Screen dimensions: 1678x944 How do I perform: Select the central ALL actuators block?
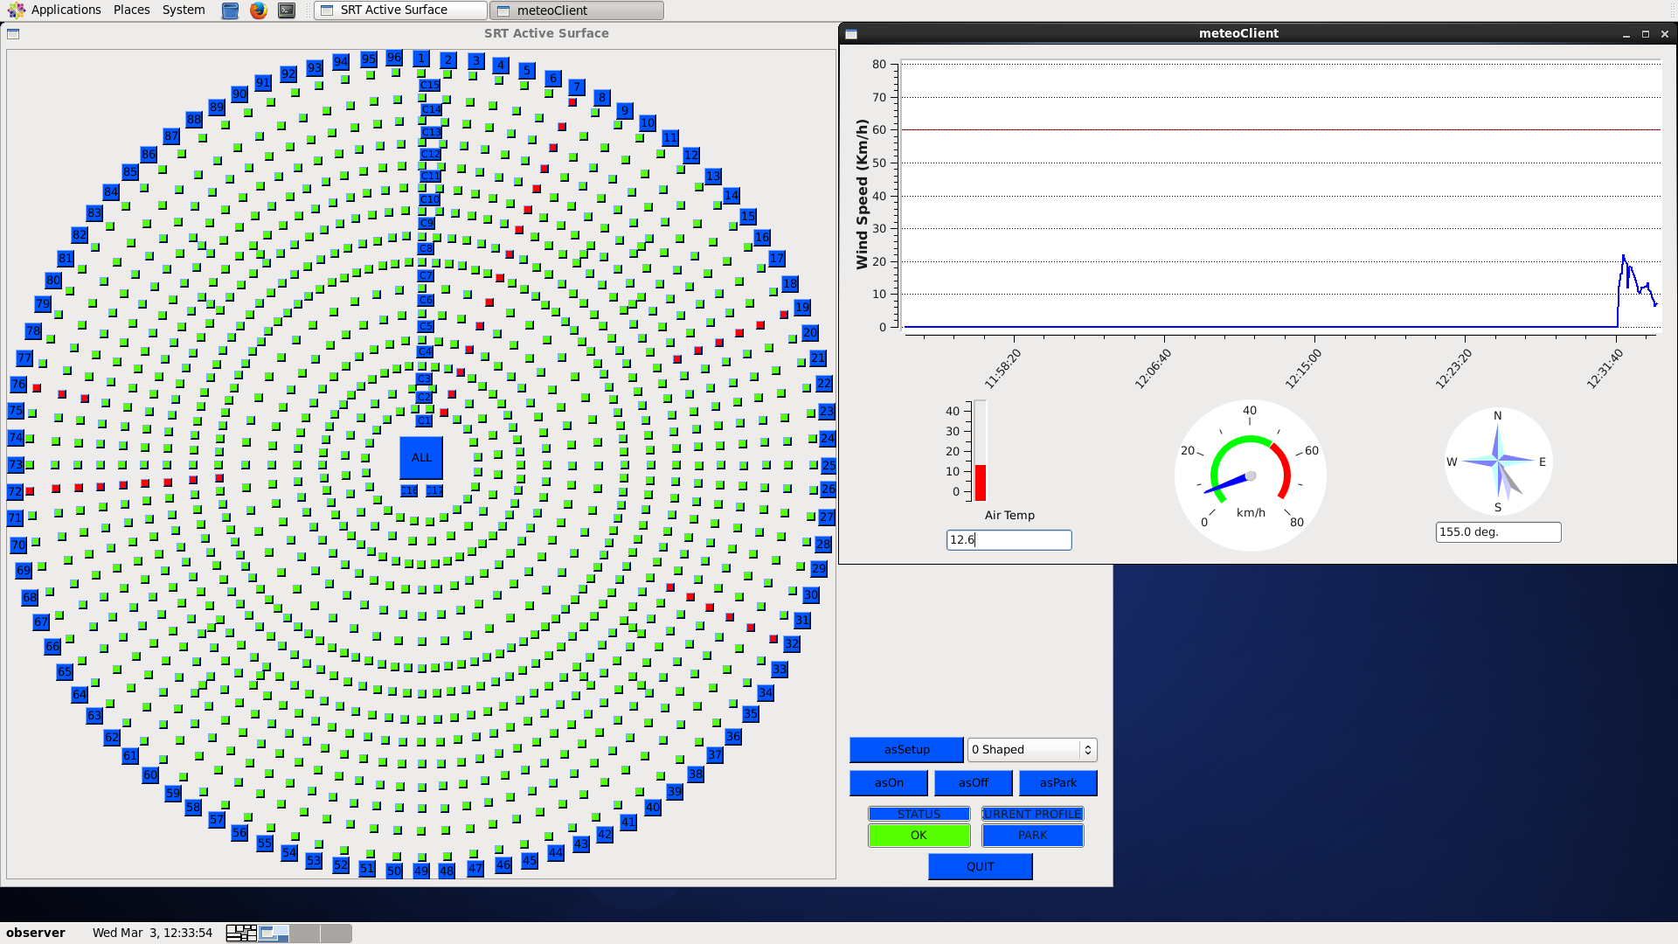[x=421, y=457]
